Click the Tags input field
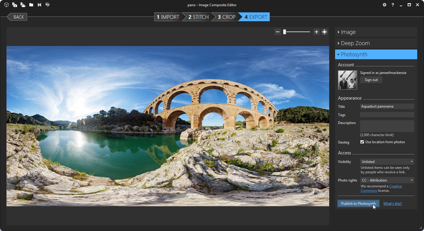424x231 pixels. pos(387,115)
